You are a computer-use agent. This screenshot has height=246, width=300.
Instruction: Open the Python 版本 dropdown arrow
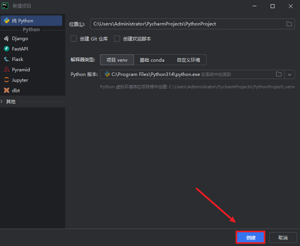click(290, 74)
